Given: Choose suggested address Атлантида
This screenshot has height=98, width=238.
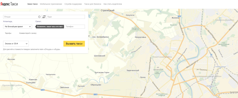Looking at the screenshot, I should point(8,21).
